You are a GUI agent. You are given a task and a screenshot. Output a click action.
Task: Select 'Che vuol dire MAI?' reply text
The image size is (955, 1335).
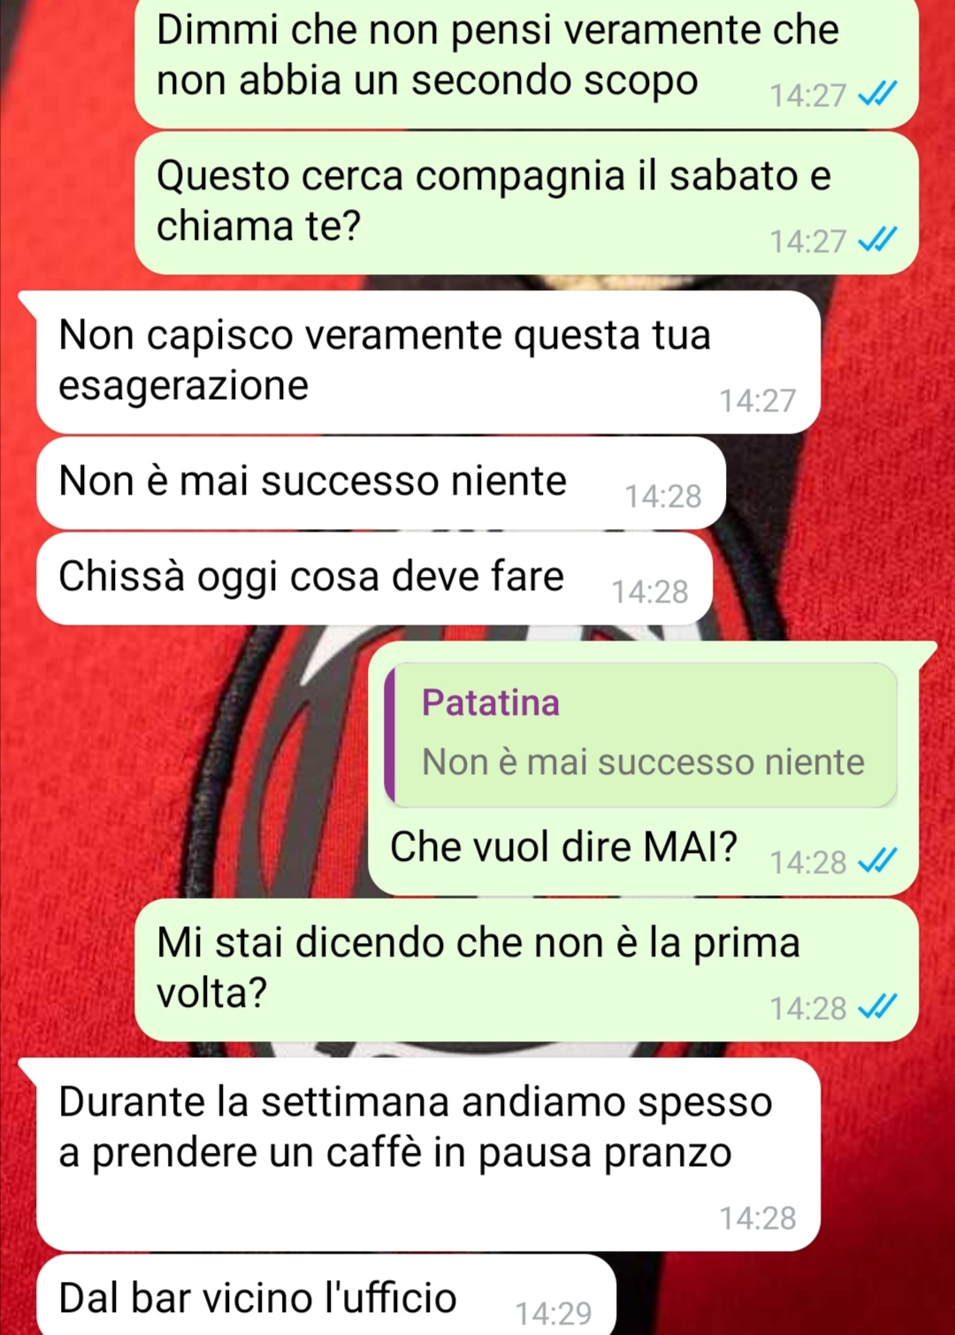563,847
